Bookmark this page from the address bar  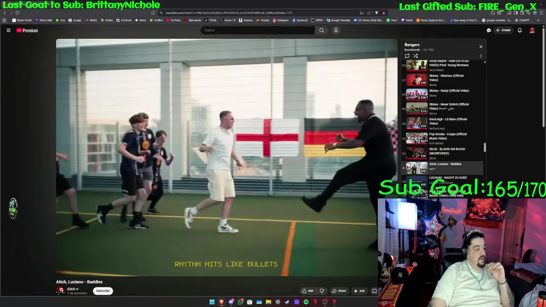(153, 13)
